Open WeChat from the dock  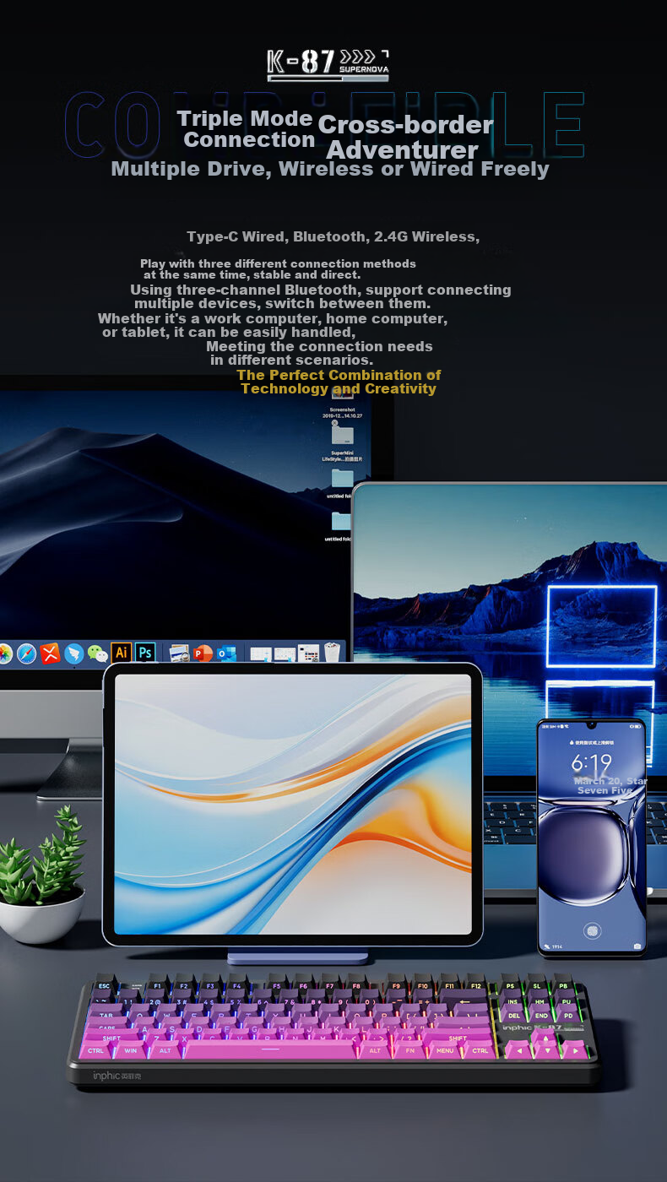pos(98,653)
